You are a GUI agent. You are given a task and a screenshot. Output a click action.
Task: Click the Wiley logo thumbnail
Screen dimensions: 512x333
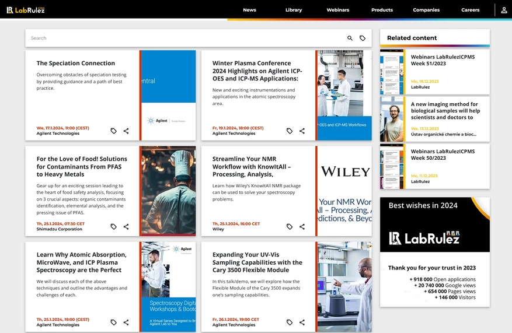click(344, 191)
